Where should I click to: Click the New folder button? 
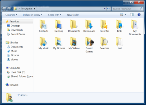[73, 15]
